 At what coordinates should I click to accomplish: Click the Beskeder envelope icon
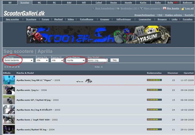pos(118,9)
